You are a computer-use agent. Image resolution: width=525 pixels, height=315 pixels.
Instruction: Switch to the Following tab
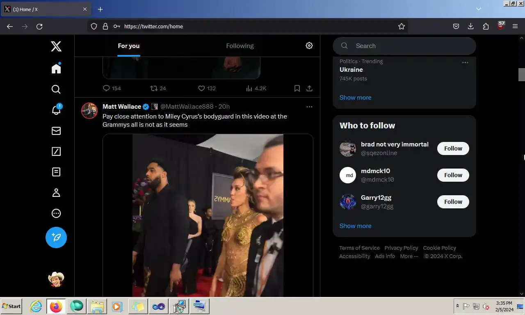pyautogui.click(x=240, y=46)
